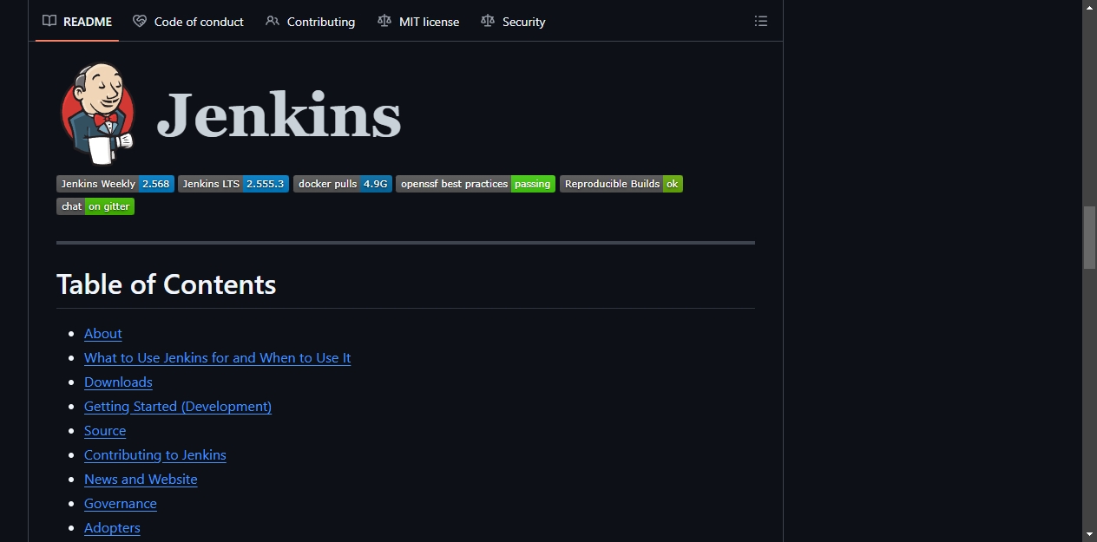The height and width of the screenshot is (542, 1097).
Task: Click the README book icon
Action: coord(49,21)
